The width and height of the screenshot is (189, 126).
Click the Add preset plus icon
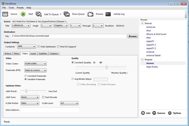(143, 113)
